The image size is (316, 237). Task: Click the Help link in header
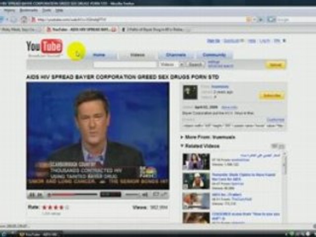pos(252,41)
